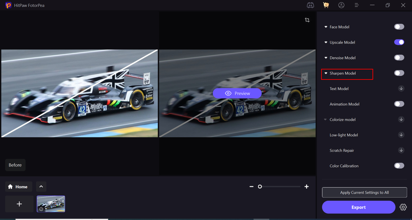Disable the Upscale Model toggle
This screenshot has width=412, height=220.
[399, 42]
